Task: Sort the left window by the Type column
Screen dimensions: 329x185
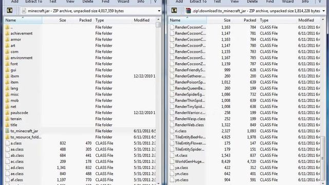Action: coord(113,20)
